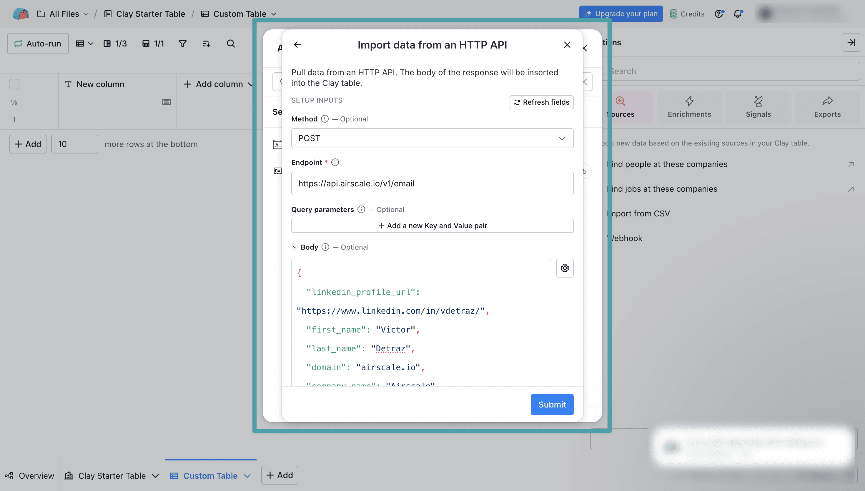Open table search magnifier icon

coord(231,44)
